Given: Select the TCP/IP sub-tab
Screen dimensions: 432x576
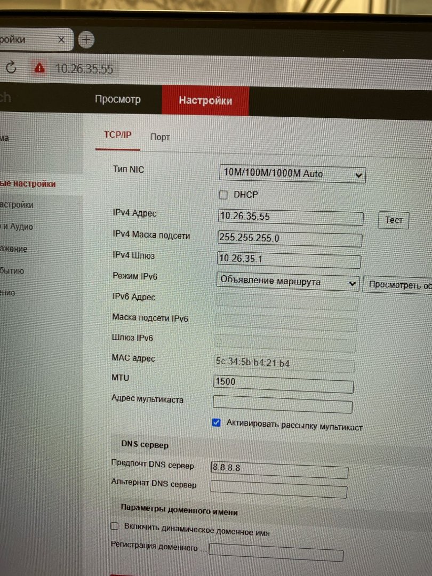Looking at the screenshot, I should tap(117, 135).
